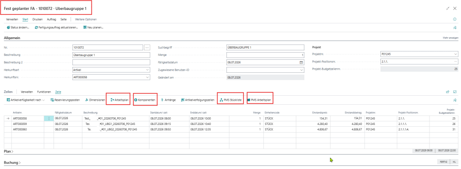Click Neu planen action

point(93,27)
